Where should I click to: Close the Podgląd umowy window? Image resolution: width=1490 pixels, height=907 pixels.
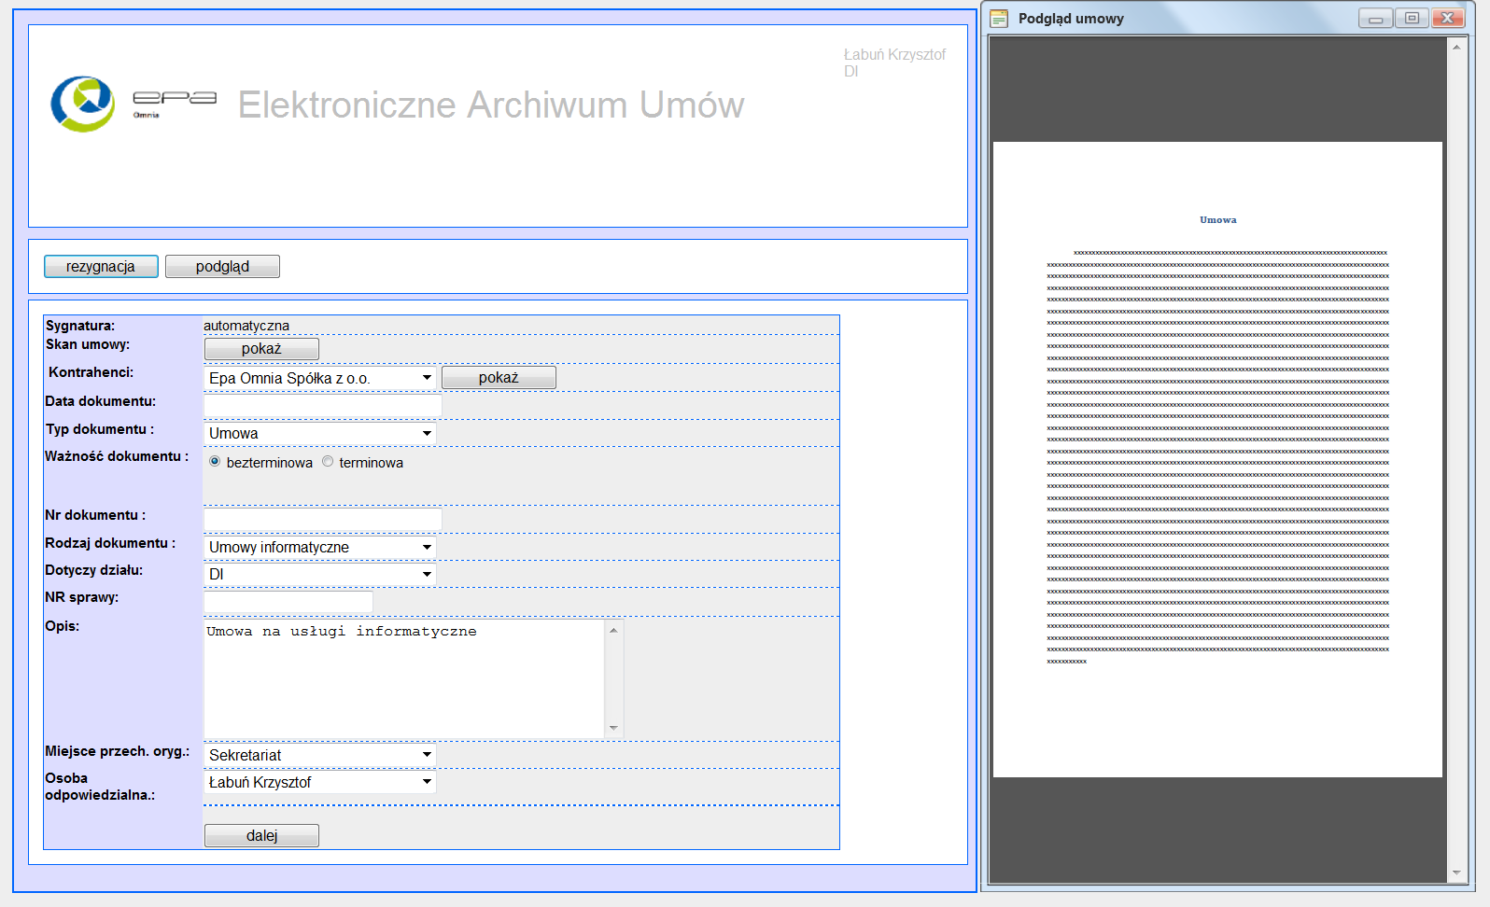tap(1448, 19)
